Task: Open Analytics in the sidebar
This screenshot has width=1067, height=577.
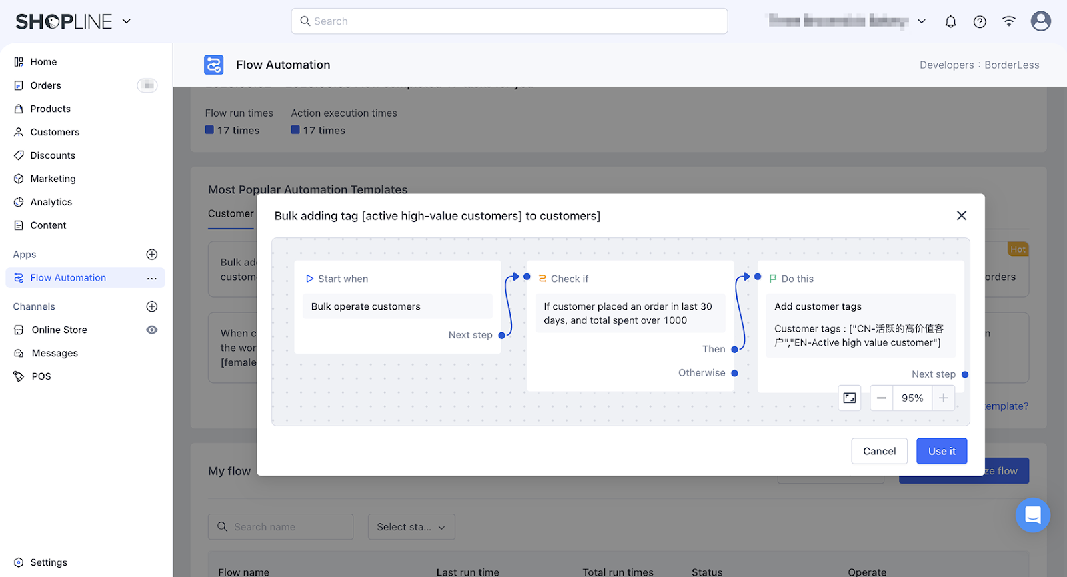Action: tap(51, 202)
